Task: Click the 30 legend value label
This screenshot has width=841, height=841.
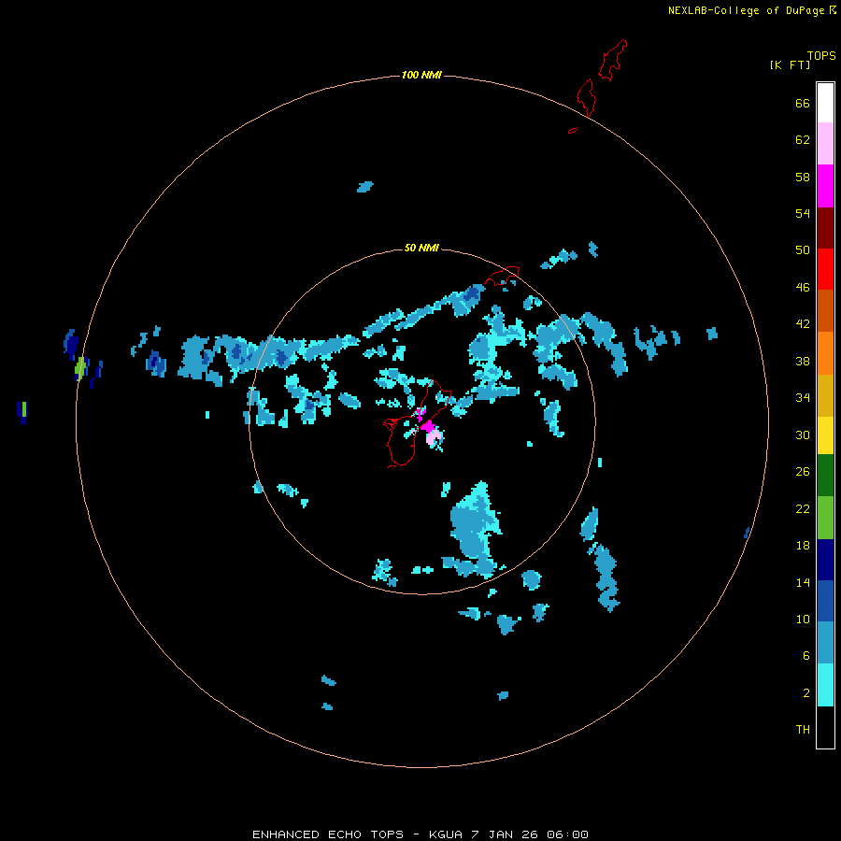Action: [803, 435]
